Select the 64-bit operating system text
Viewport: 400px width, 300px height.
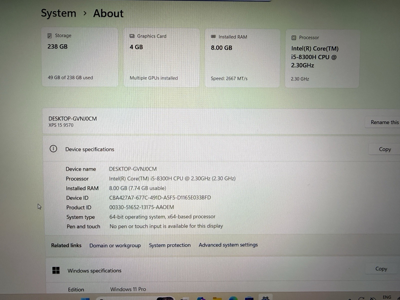coord(162,216)
